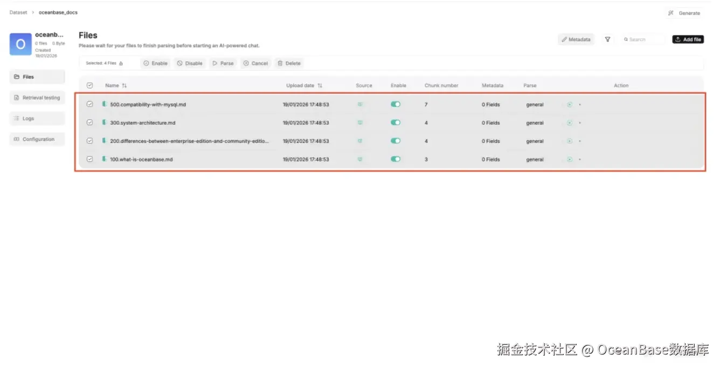Screen dimensions: 720x368
Task: Disable the toggle for 300.system-architecture.md
Action: (396, 123)
